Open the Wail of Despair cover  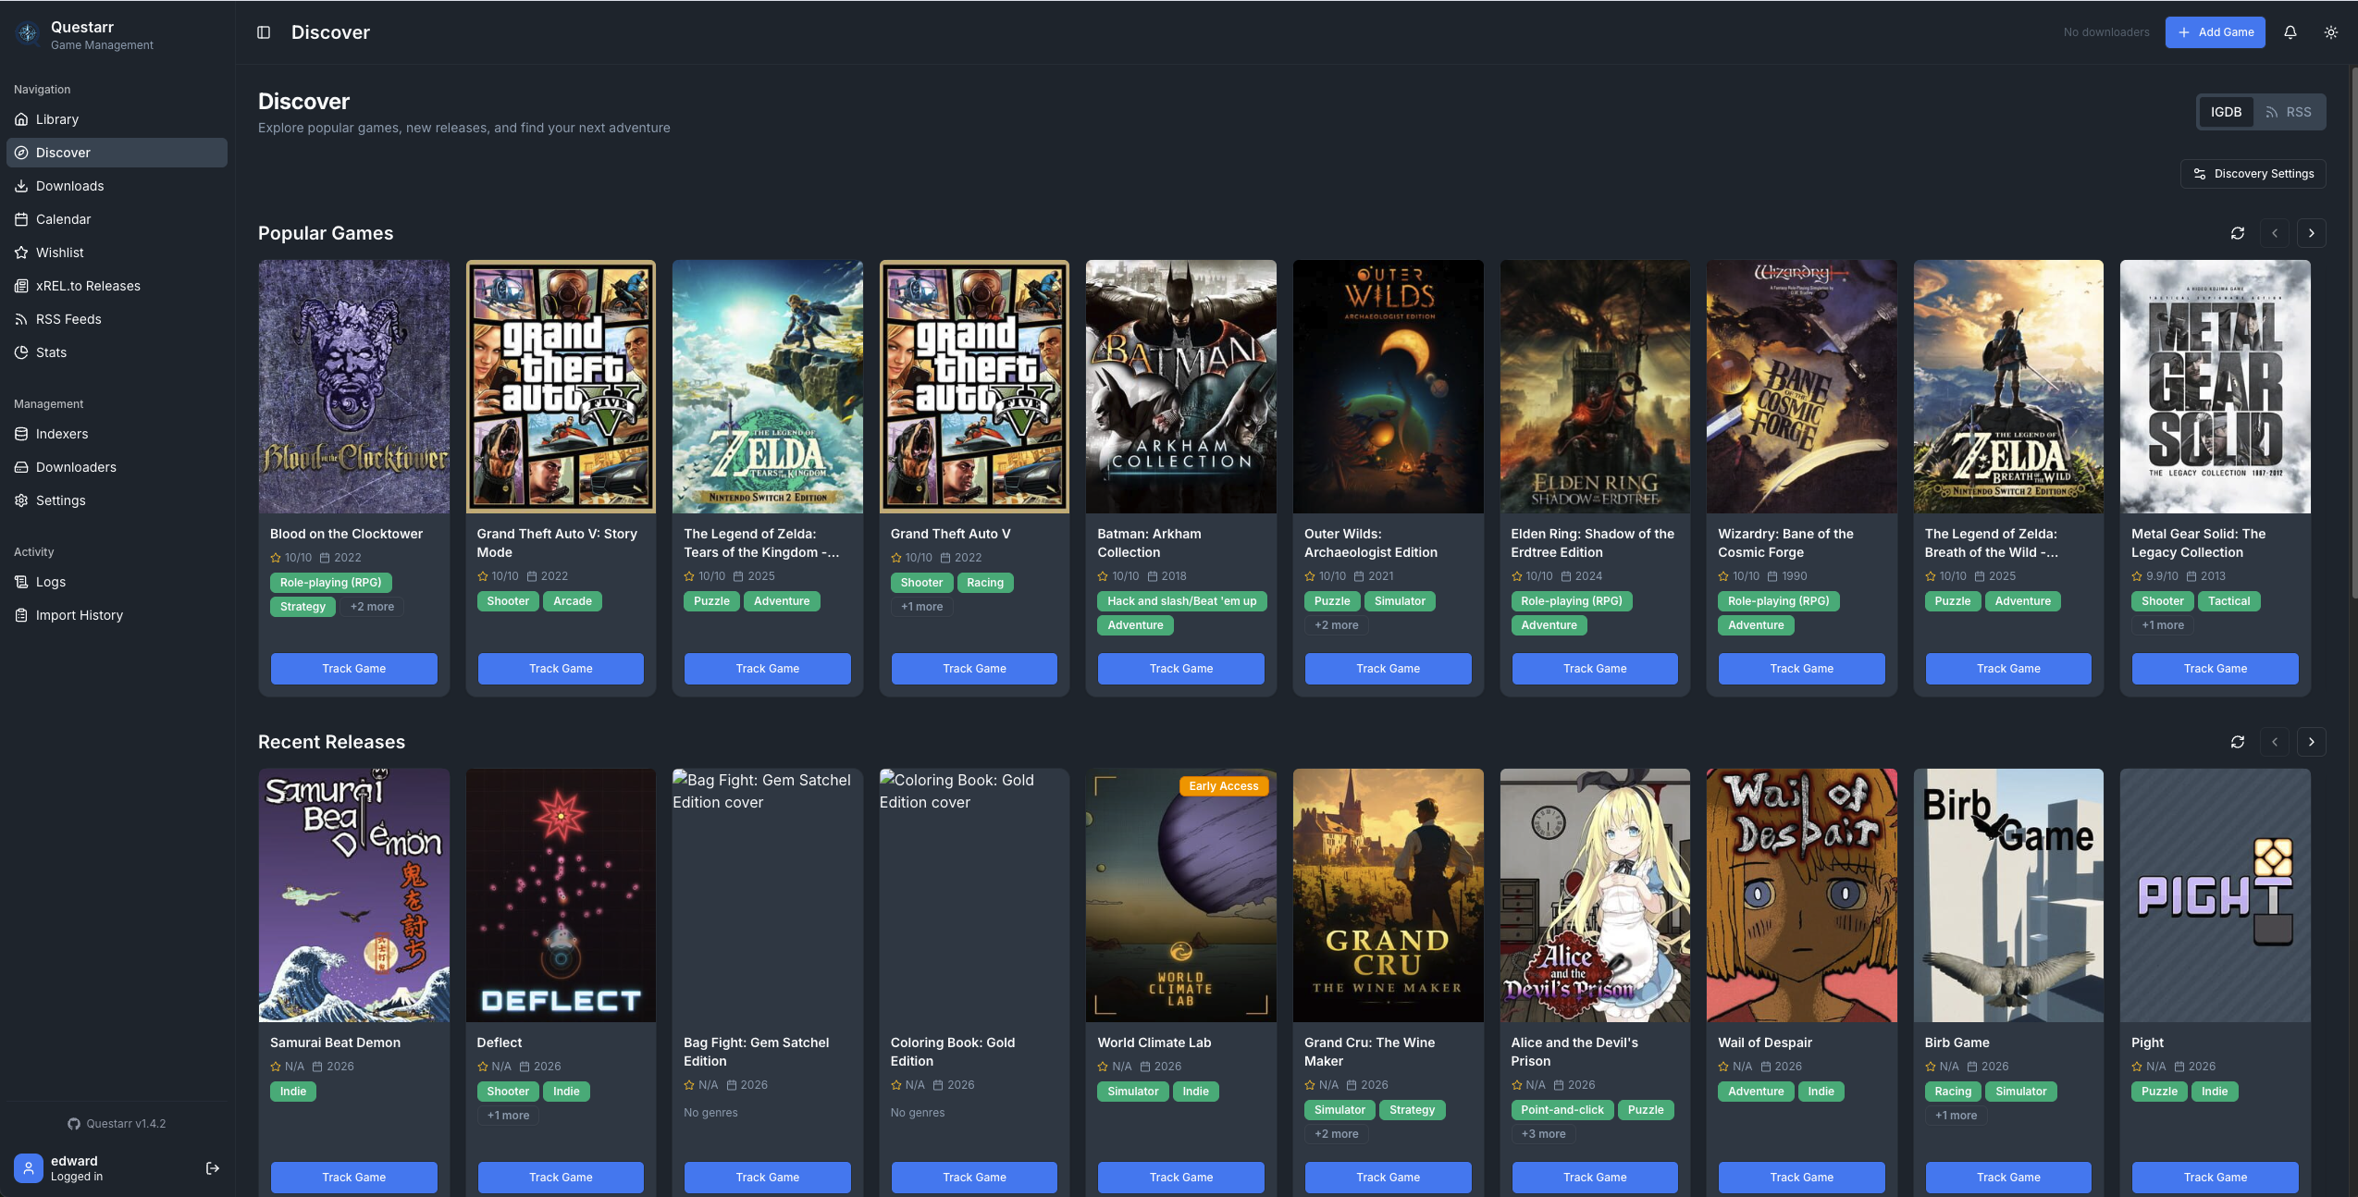coord(1802,895)
